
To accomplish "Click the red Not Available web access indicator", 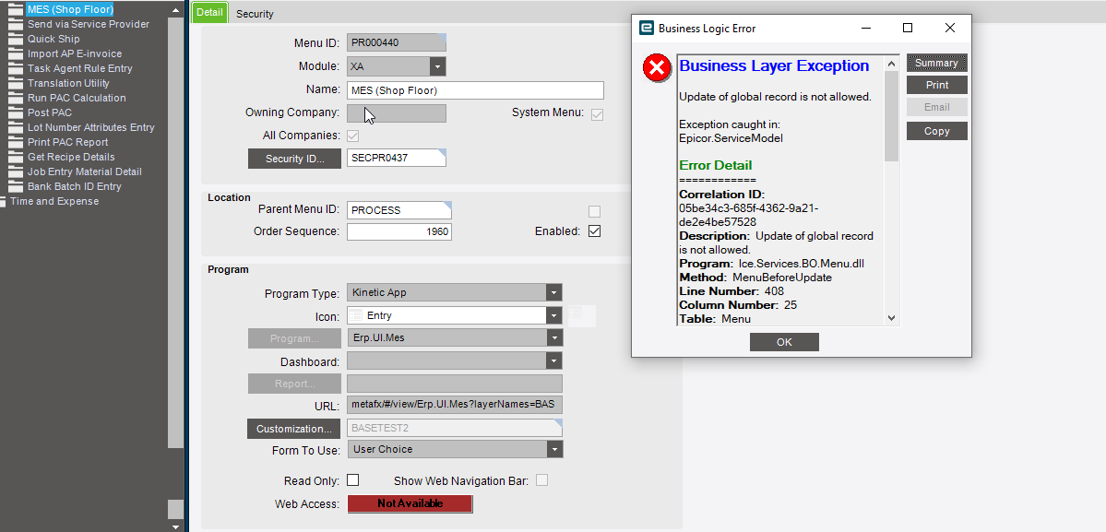I will coord(410,503).
